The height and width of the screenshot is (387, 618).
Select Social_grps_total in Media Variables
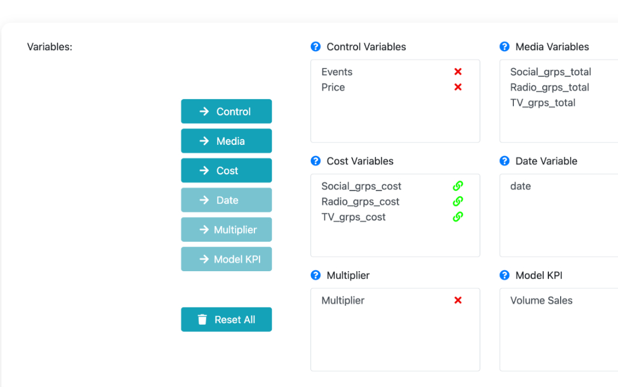click(x=550, y=72)
